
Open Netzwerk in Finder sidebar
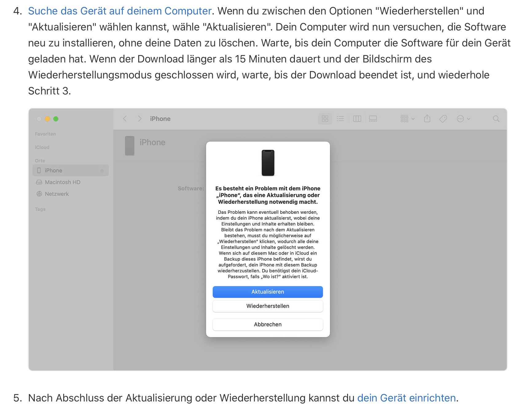tap(57, 194)
